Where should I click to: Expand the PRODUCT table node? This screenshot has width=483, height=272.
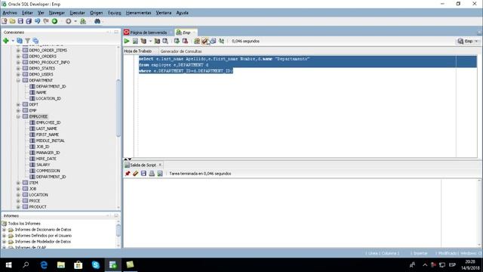click(x=18, y=207)
